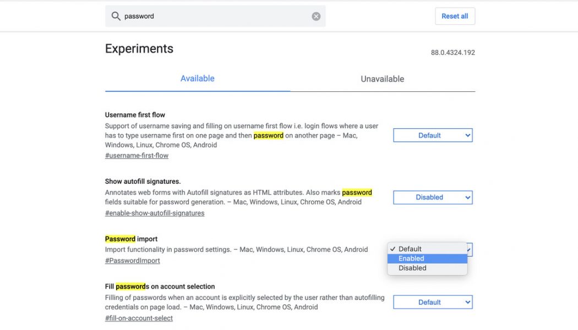Viewport: 578px width, 330px height.
Task: Open the Show autofill signatures dropdown
Action: coord(432,197)
